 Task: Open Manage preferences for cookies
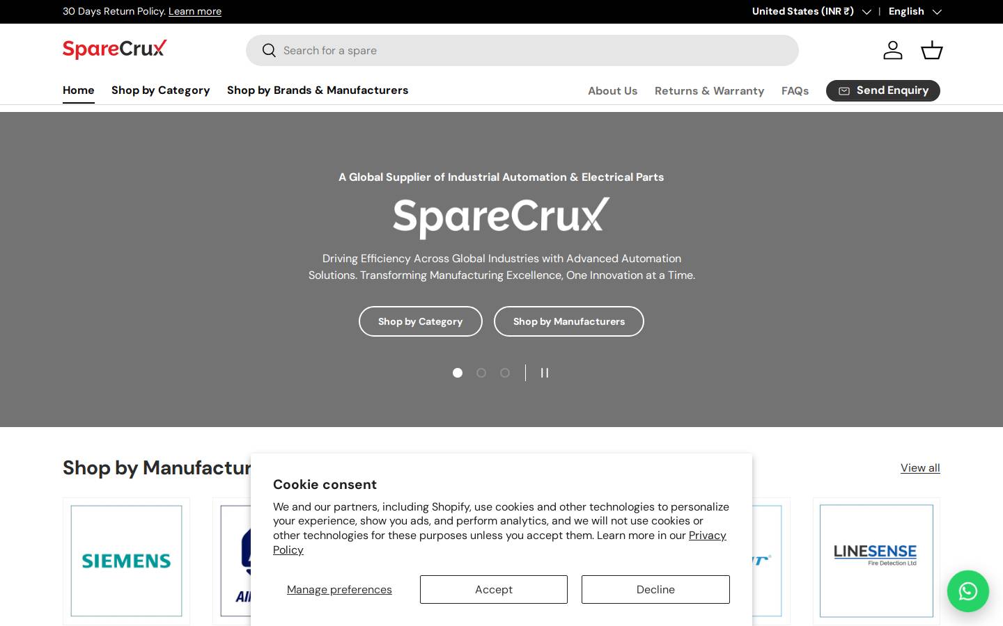[x=339, y=589]
